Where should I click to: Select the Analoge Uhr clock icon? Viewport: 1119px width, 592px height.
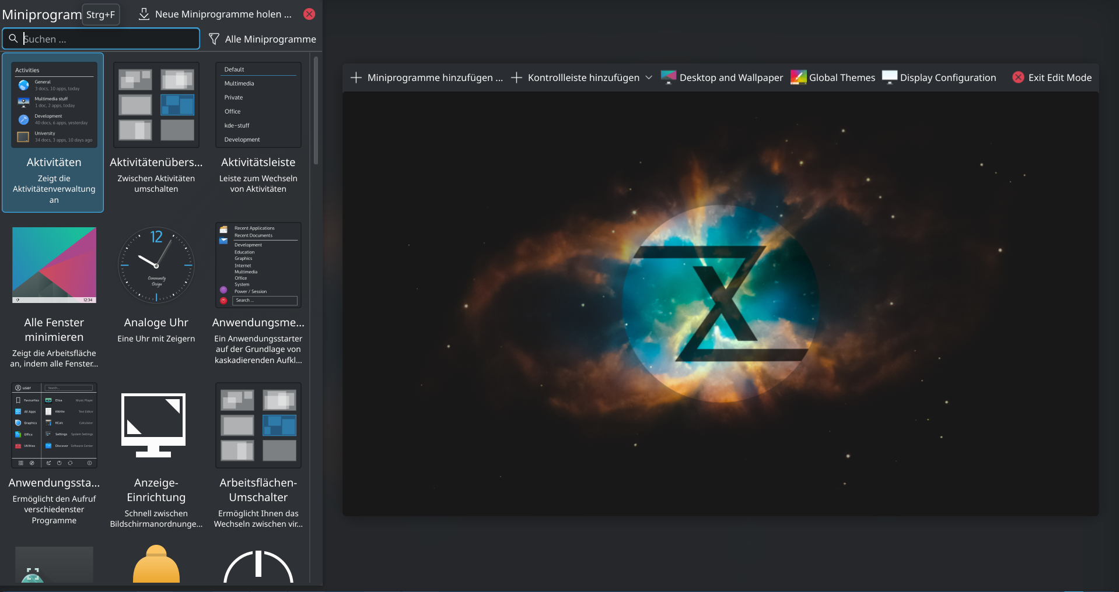[x=156, y=265]
